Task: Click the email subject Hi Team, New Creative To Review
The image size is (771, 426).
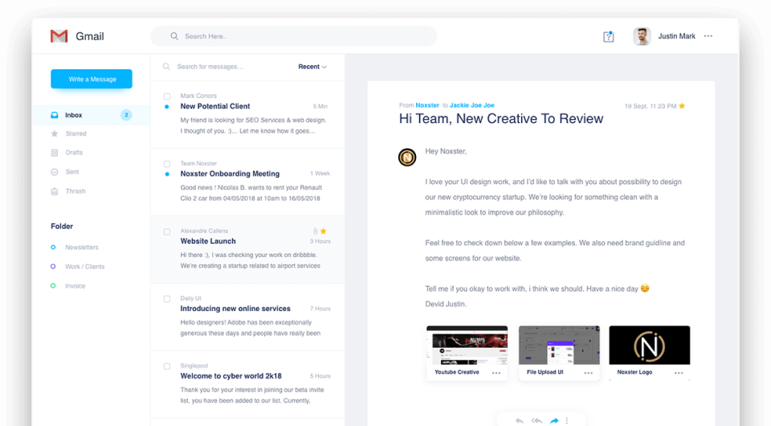Action: pos(501,118)
